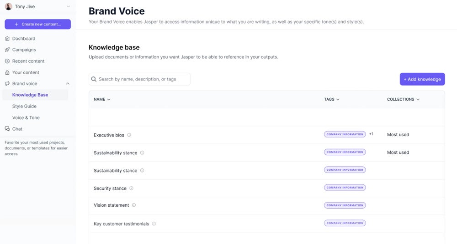
Task: Click Add knowledge button
Action: pos(422,79)
